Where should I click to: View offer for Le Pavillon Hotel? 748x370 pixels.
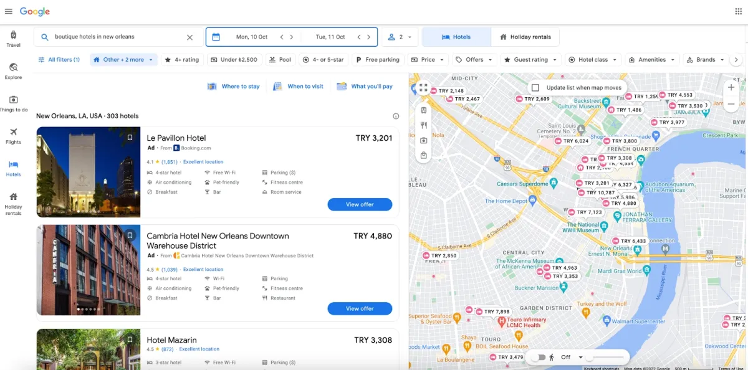click(x=360, y=204)
